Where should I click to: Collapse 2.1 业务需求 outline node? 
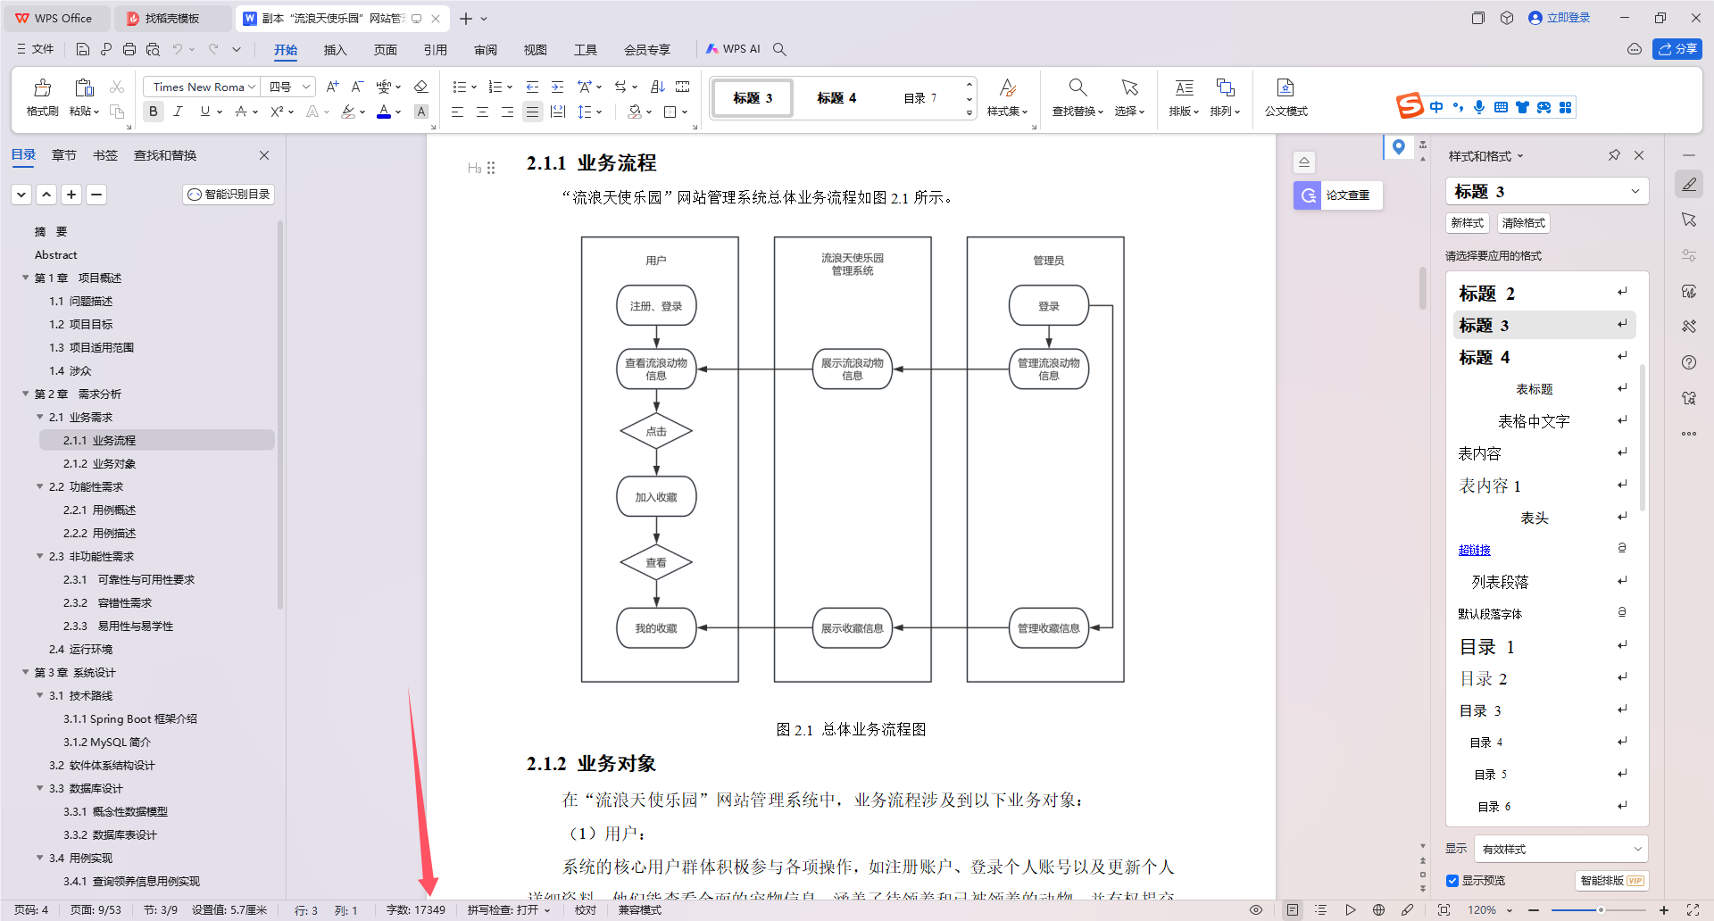coord(39,417)
